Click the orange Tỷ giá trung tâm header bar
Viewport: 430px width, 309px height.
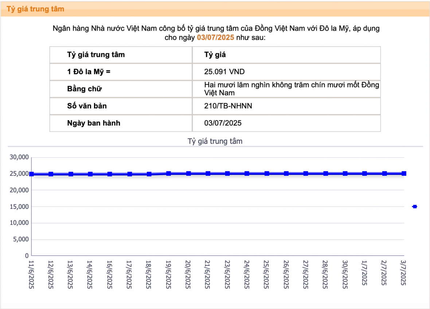tap(36, 9)
